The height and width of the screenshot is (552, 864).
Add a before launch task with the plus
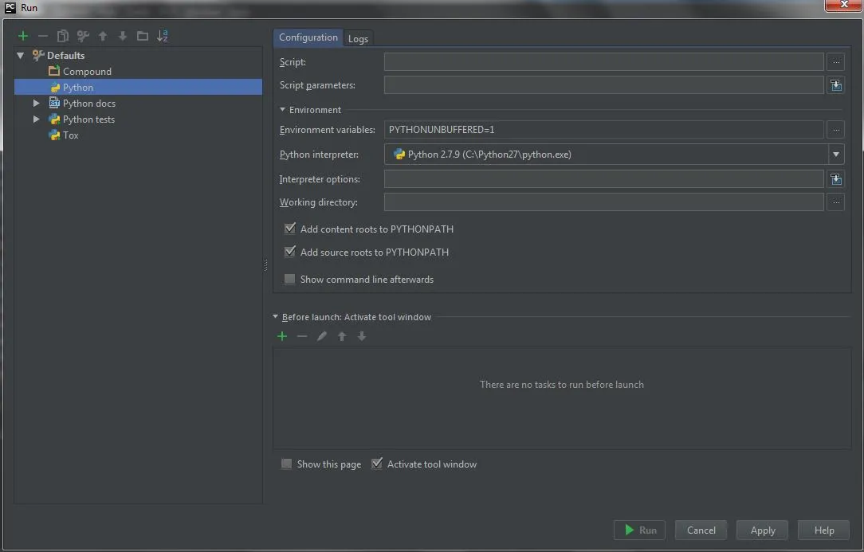tap(282, 336)
